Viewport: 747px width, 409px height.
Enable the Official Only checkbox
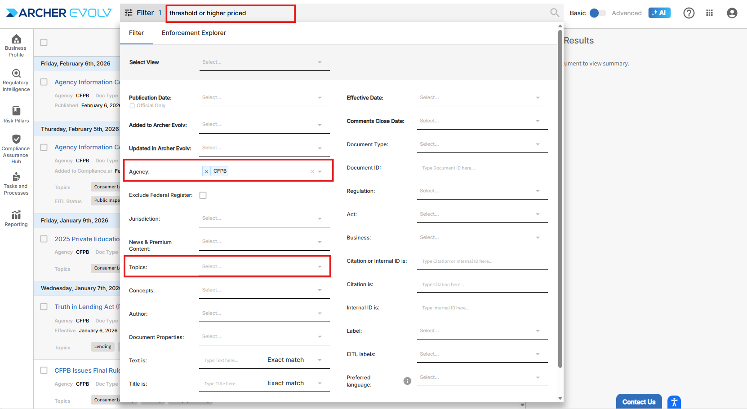pyautogui.click(x=132, y=106)
